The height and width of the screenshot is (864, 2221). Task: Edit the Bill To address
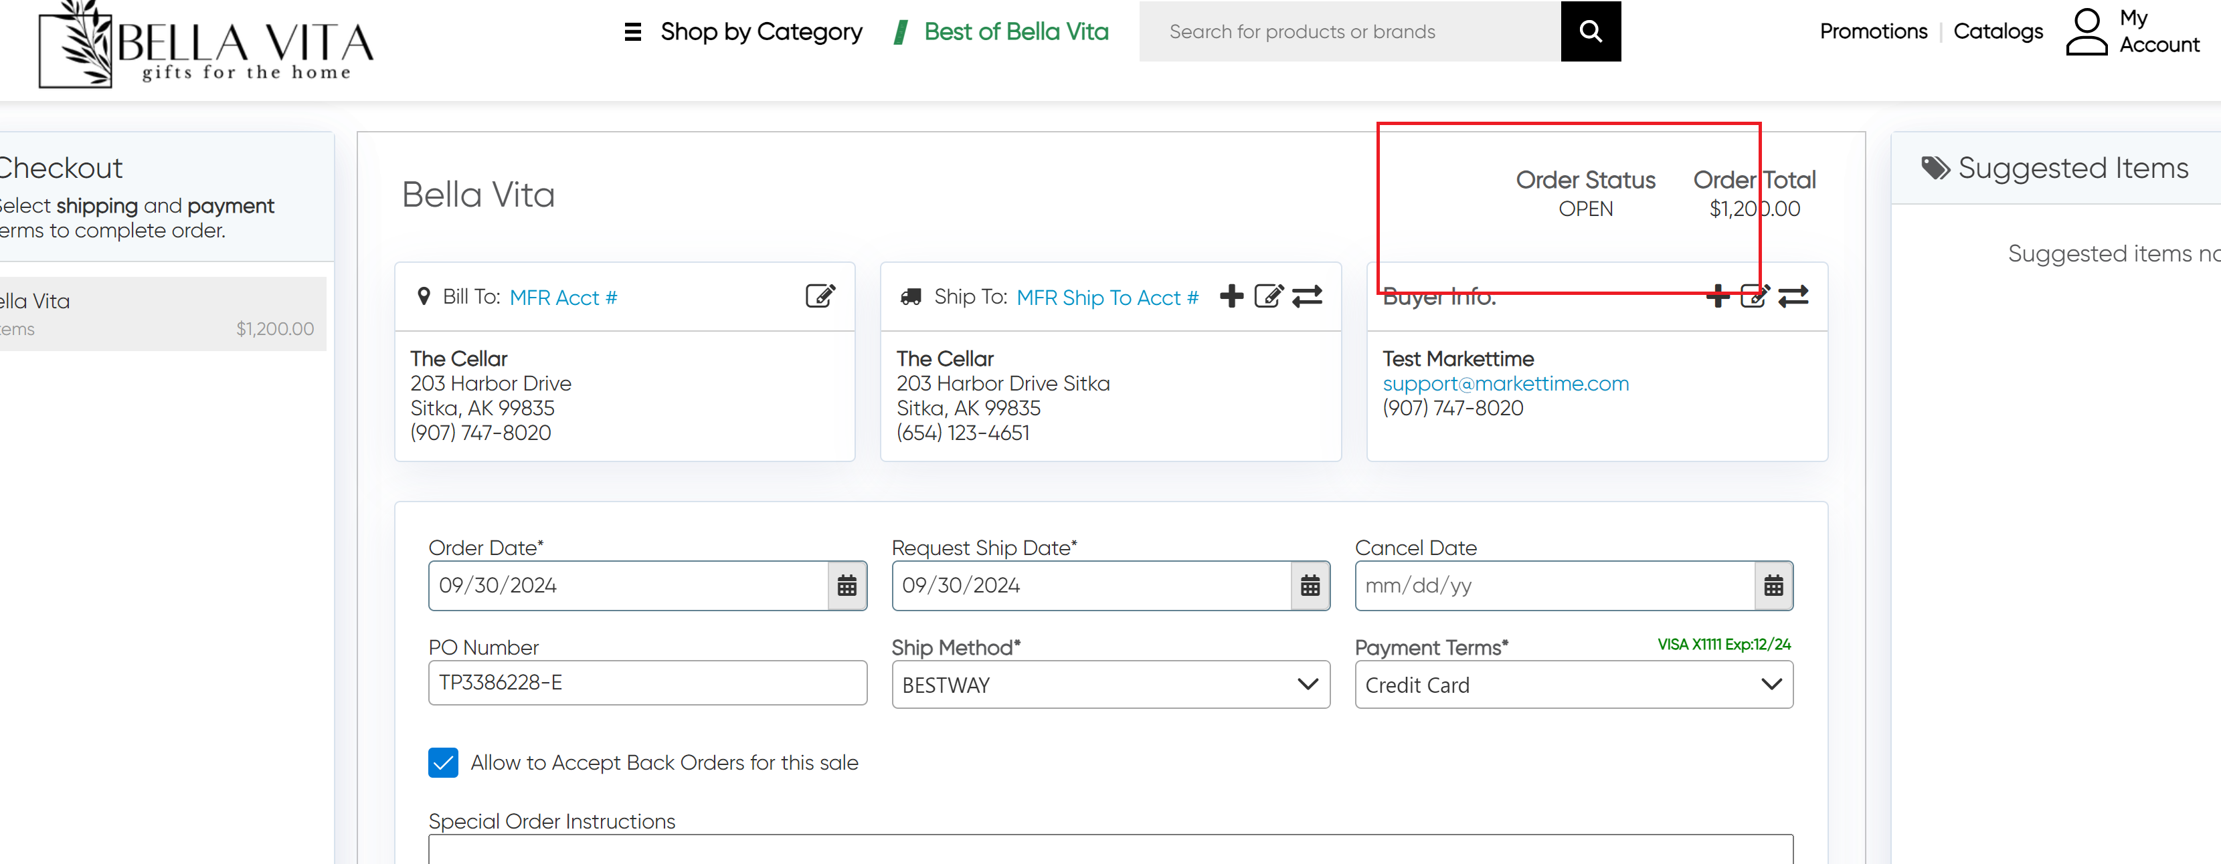[820, 296]
